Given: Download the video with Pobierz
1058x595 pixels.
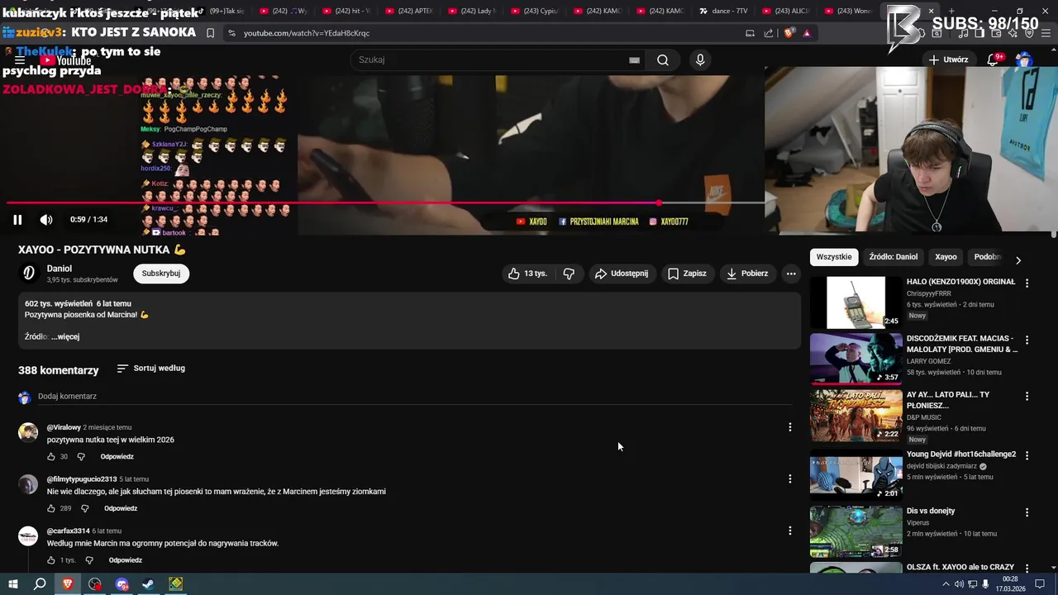Looking at the screenshot, I should click(747, 274).
